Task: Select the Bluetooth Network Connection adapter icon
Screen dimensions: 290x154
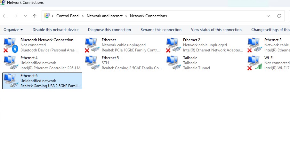Action: pyautogui.click(x=10, y=45)
